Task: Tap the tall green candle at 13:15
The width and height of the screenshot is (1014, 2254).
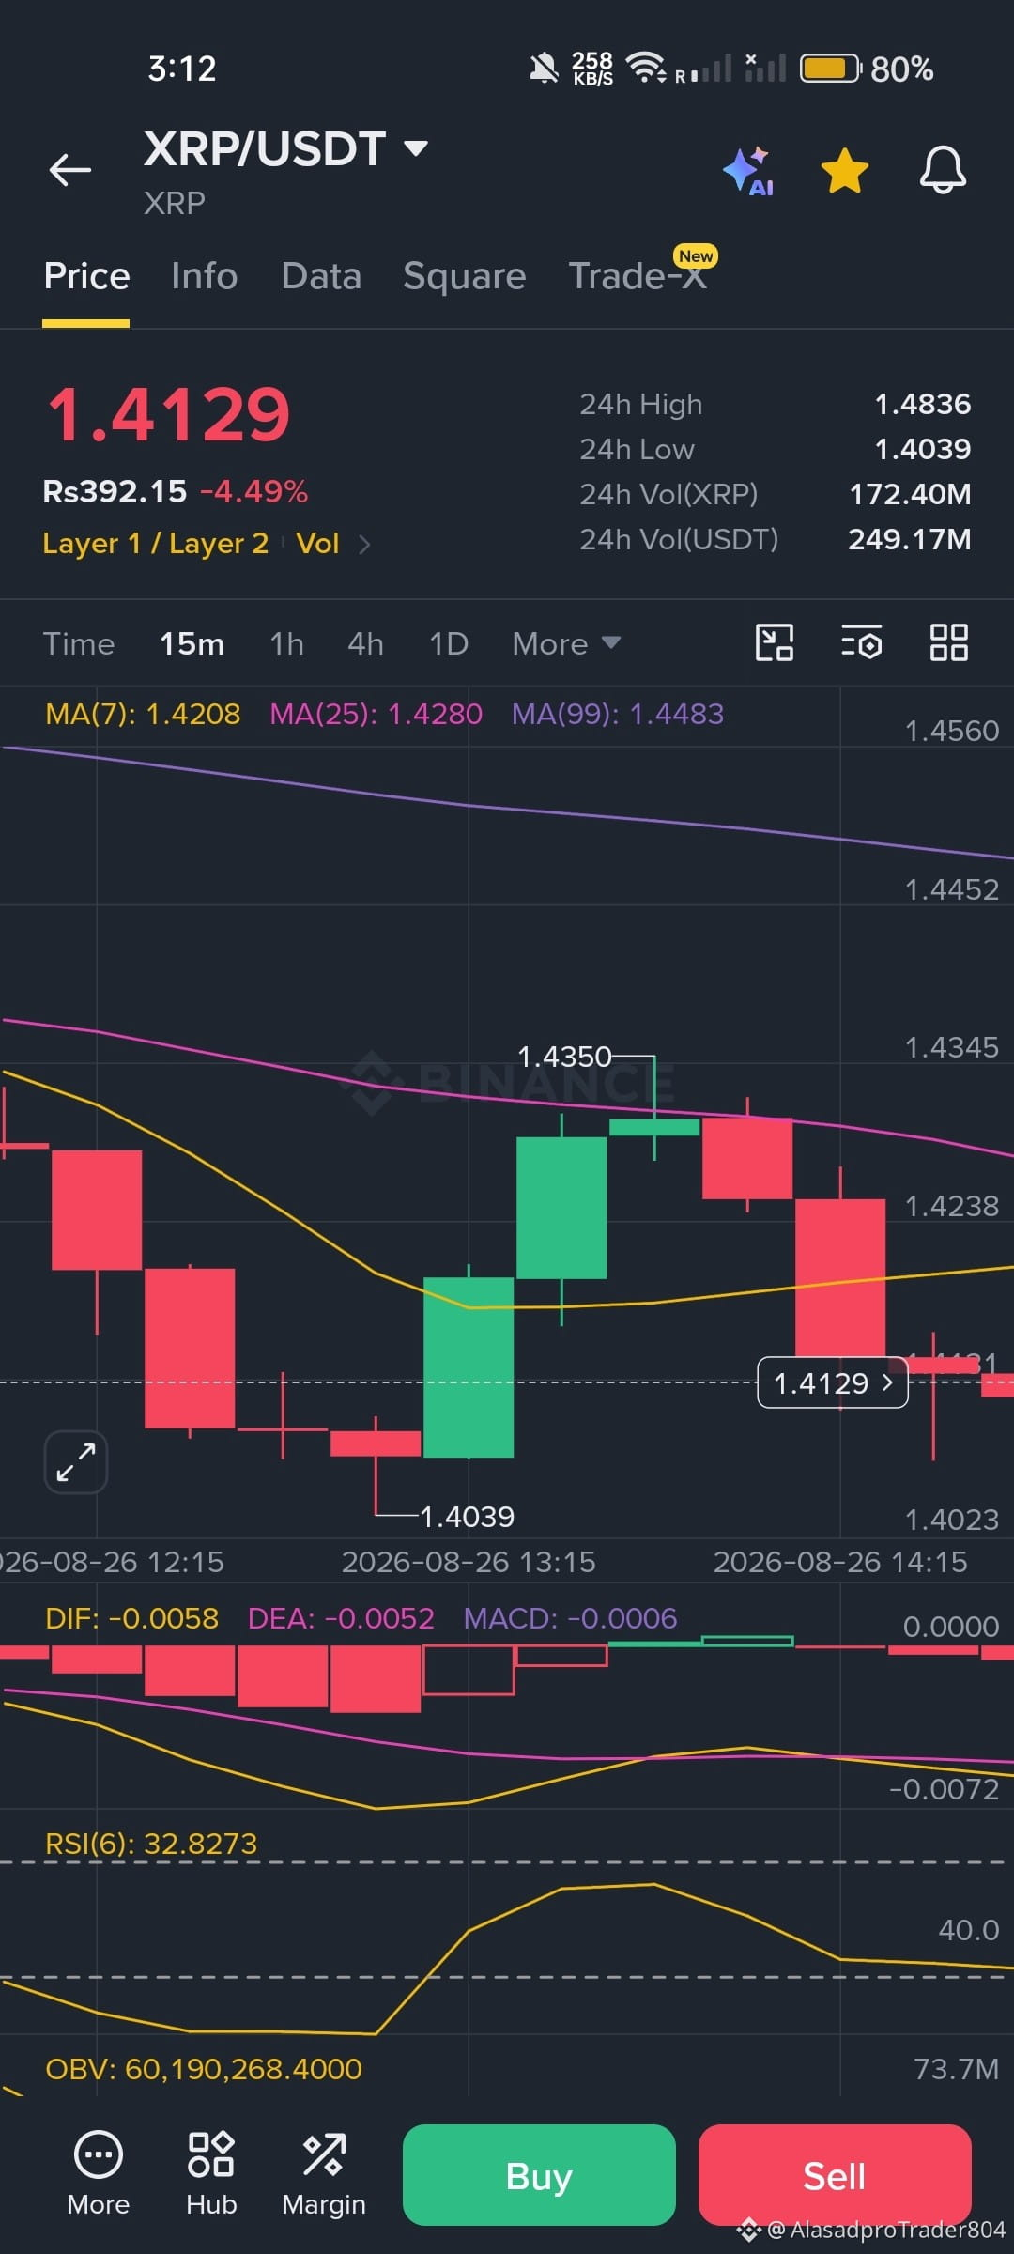Action: 469,1366
